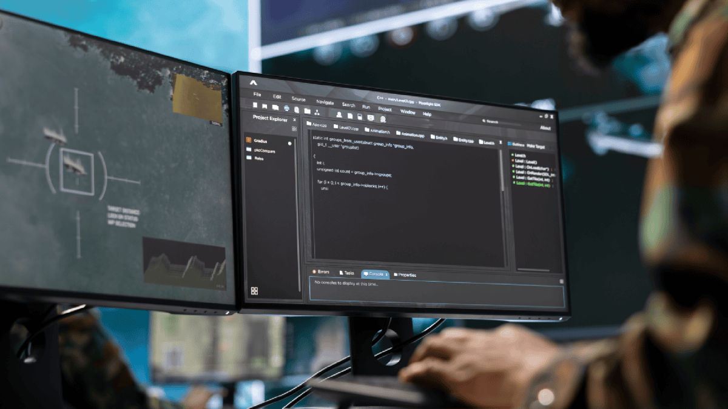Click the hierarchy tree icon in toolbar
Image resolution: width=728 pixels, height=409 pixels.
(317, 112)
